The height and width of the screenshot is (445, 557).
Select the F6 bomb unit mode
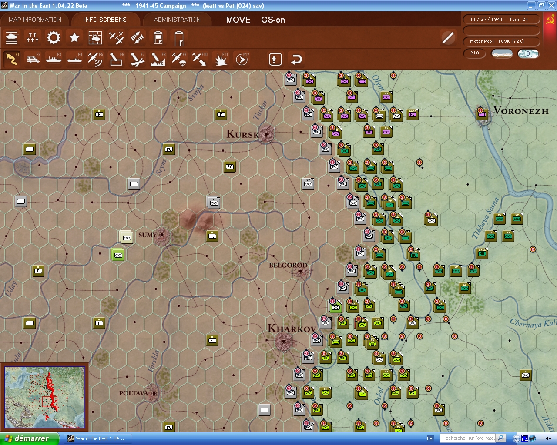(x=116, y=59)
